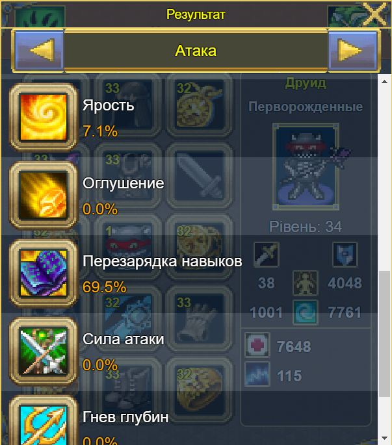Screen dimensions: 392x445
Task: Click the vertical scrollbar thumb
Action: pos(385,334)
